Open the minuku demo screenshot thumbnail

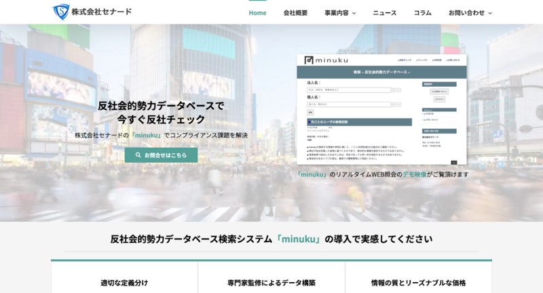(x=381, y=109)
